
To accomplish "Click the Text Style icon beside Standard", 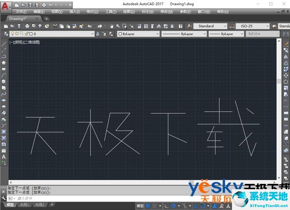I will click(x=189, y=26).
